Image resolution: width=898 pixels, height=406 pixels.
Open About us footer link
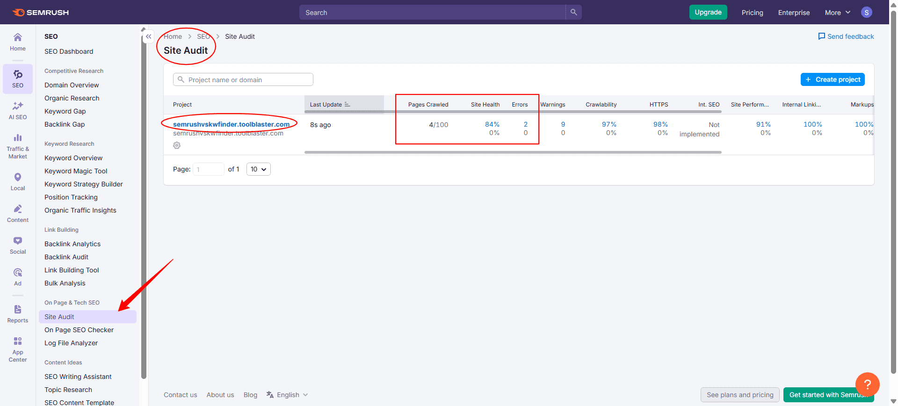pos(220,395)
